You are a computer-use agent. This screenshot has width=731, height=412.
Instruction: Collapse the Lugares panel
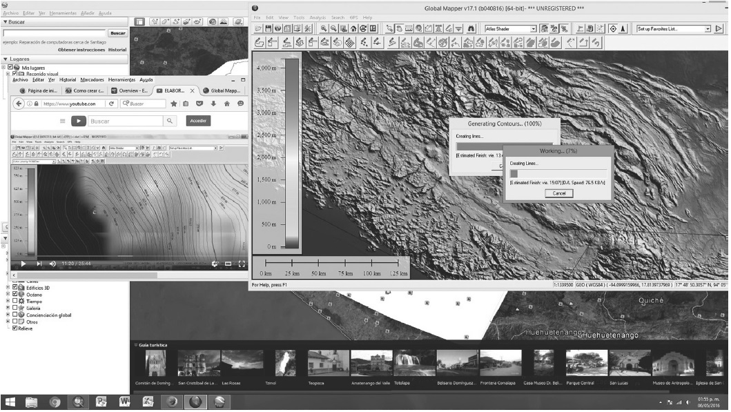6,59
